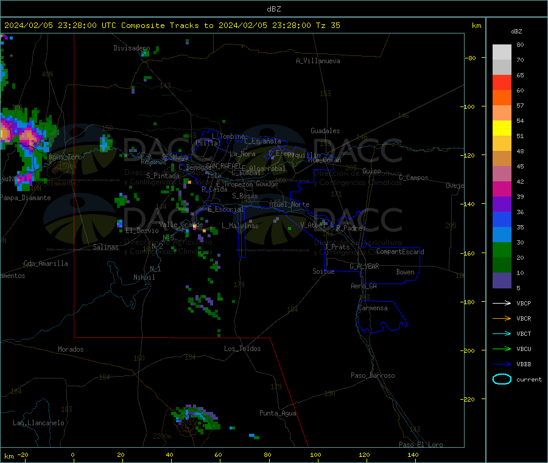Click the Los_Toldos map label
Viewport: 548px width, 463px height.
click(242, 349)
